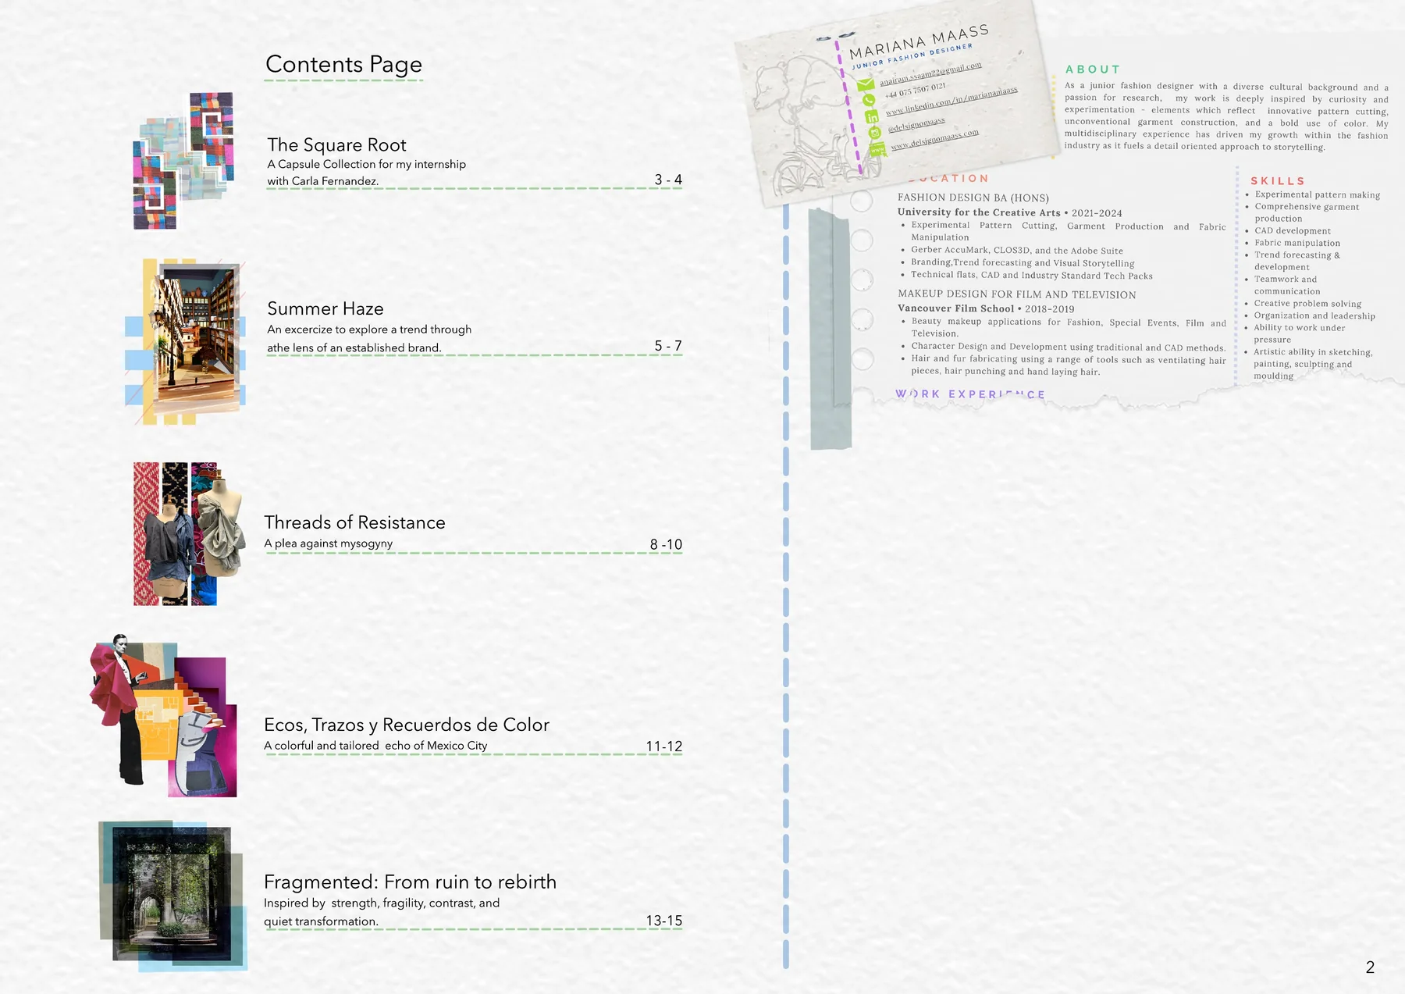Open the www.delsignomaass.com website link
The width and height of the screenshot is (1405, 994).
[x=934, y=139]
